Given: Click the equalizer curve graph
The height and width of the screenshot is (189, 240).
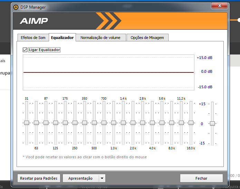Looking at the screenshot, I should (109, 72).
